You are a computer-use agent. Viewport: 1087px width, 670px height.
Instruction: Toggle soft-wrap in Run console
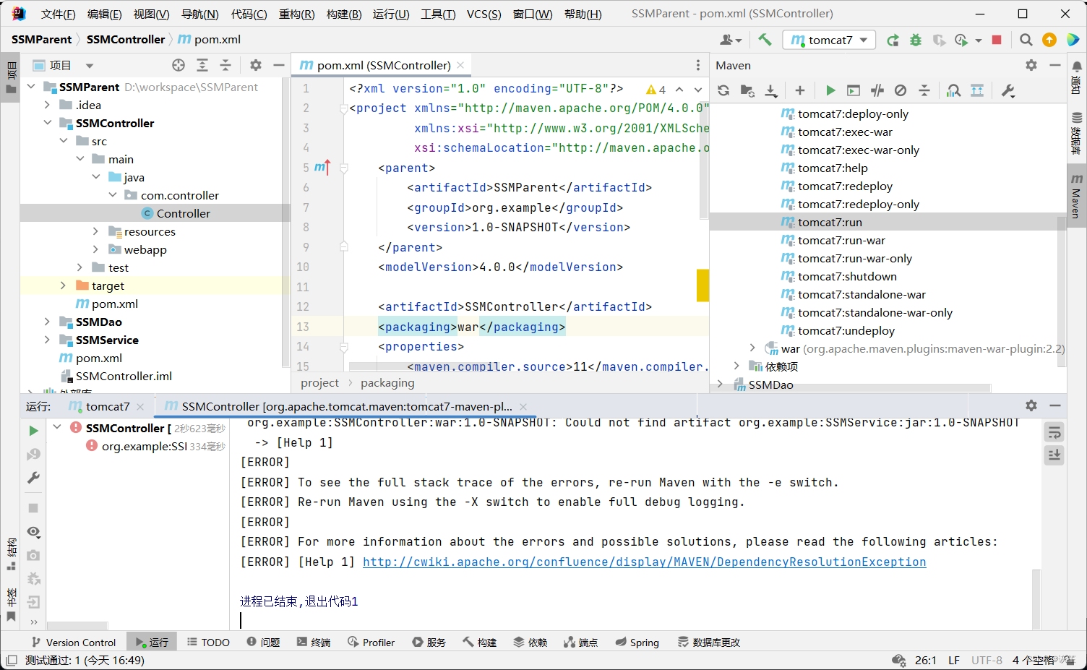click(x=1054, y=432)
